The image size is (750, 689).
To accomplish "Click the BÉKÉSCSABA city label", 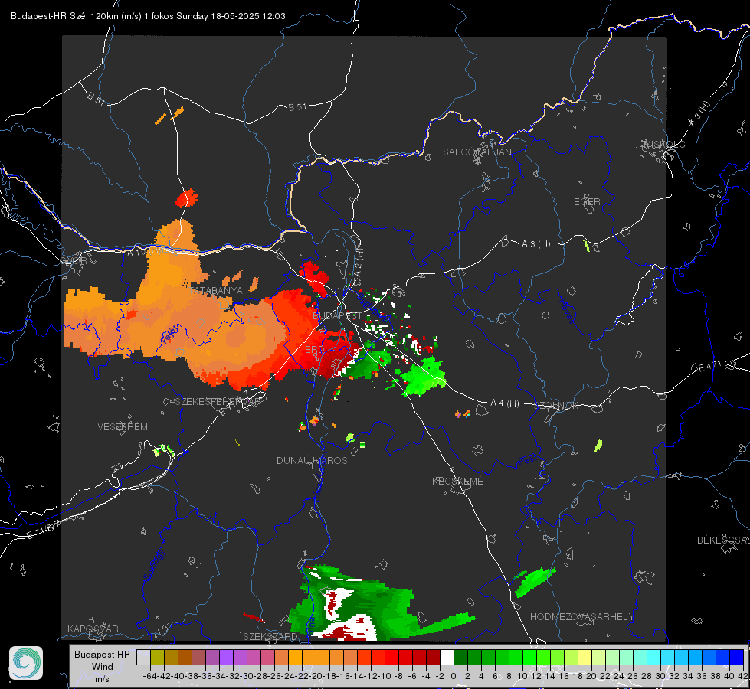I will pyautogui.click(x=723, y=540).
